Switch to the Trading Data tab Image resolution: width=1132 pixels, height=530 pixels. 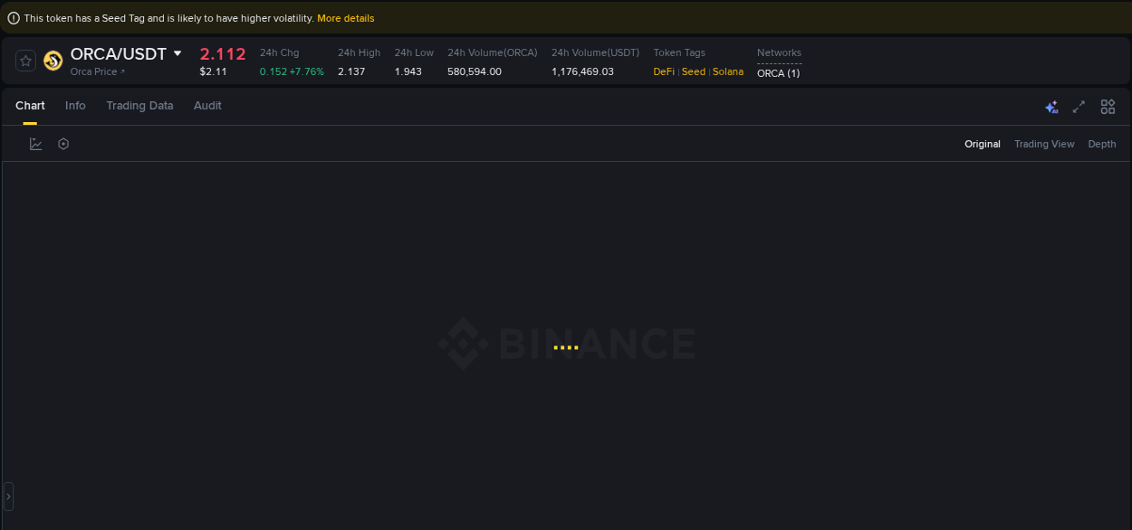click(139, 106)
